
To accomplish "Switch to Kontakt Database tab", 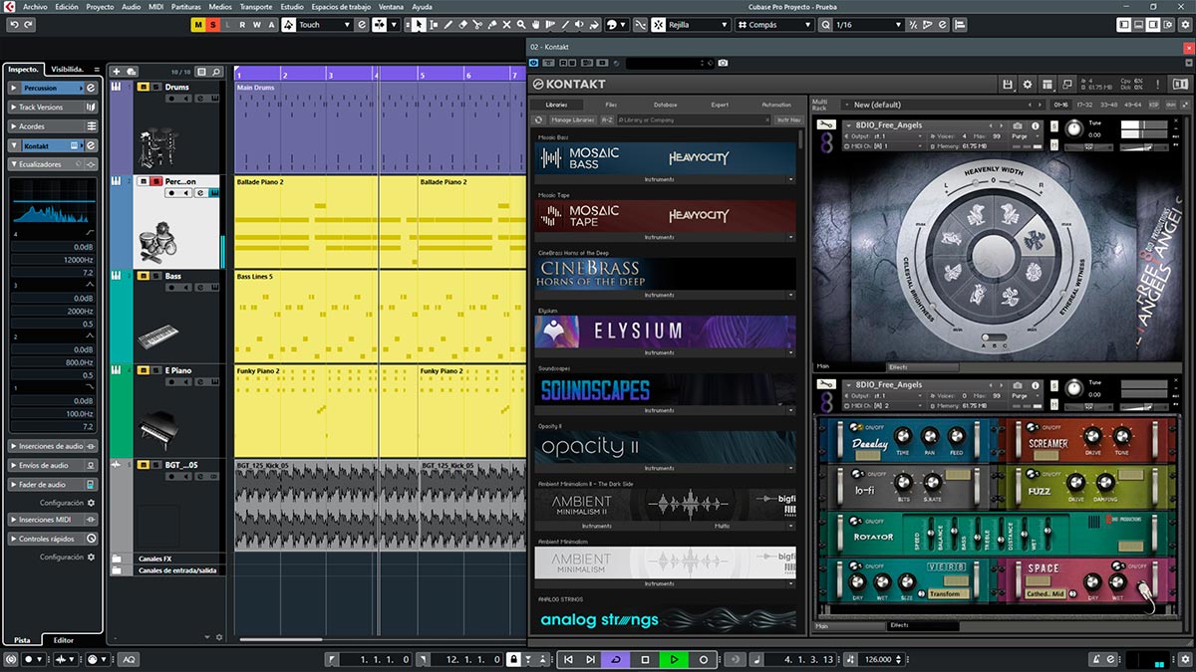I will tap(665, 105).
